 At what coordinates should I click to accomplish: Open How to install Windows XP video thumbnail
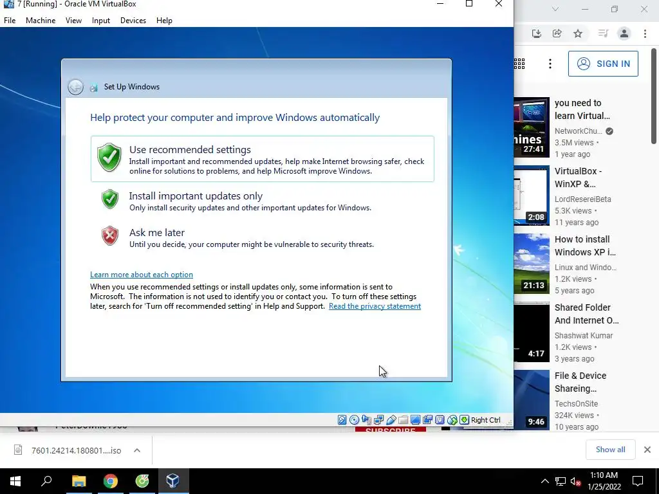point(532,263)
